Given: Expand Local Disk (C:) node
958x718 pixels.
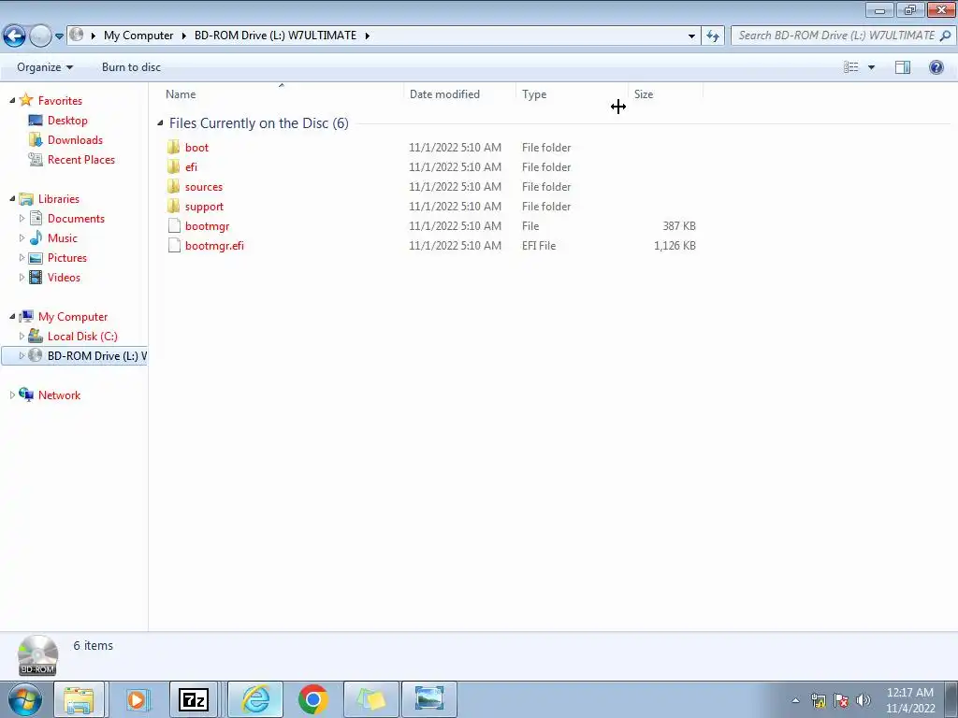Looking at the screenshot, I should tap(22, 336).
